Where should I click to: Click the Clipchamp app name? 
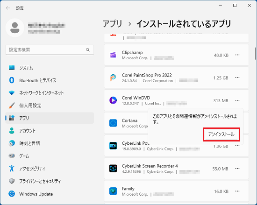132,52
